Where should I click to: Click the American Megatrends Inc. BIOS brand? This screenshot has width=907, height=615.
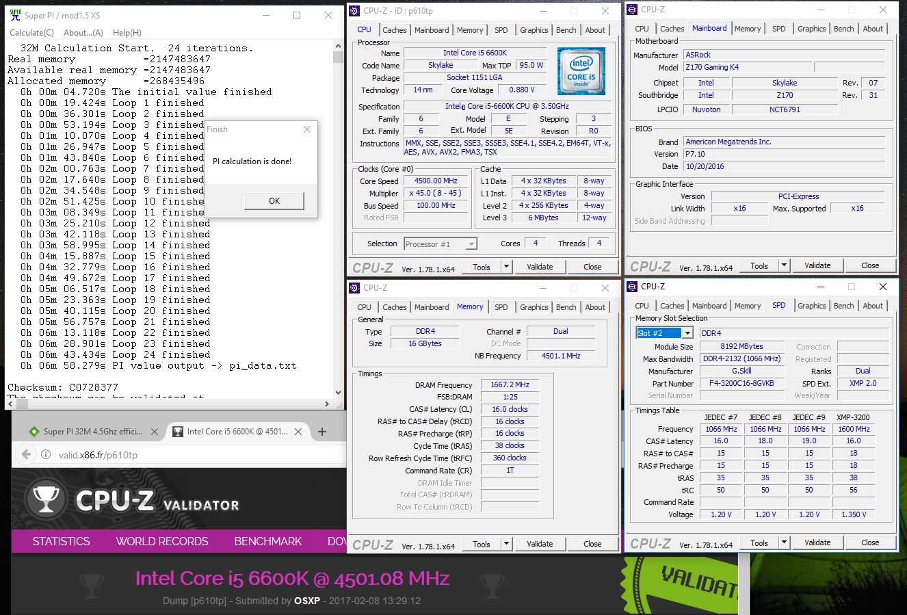[784, 142]
